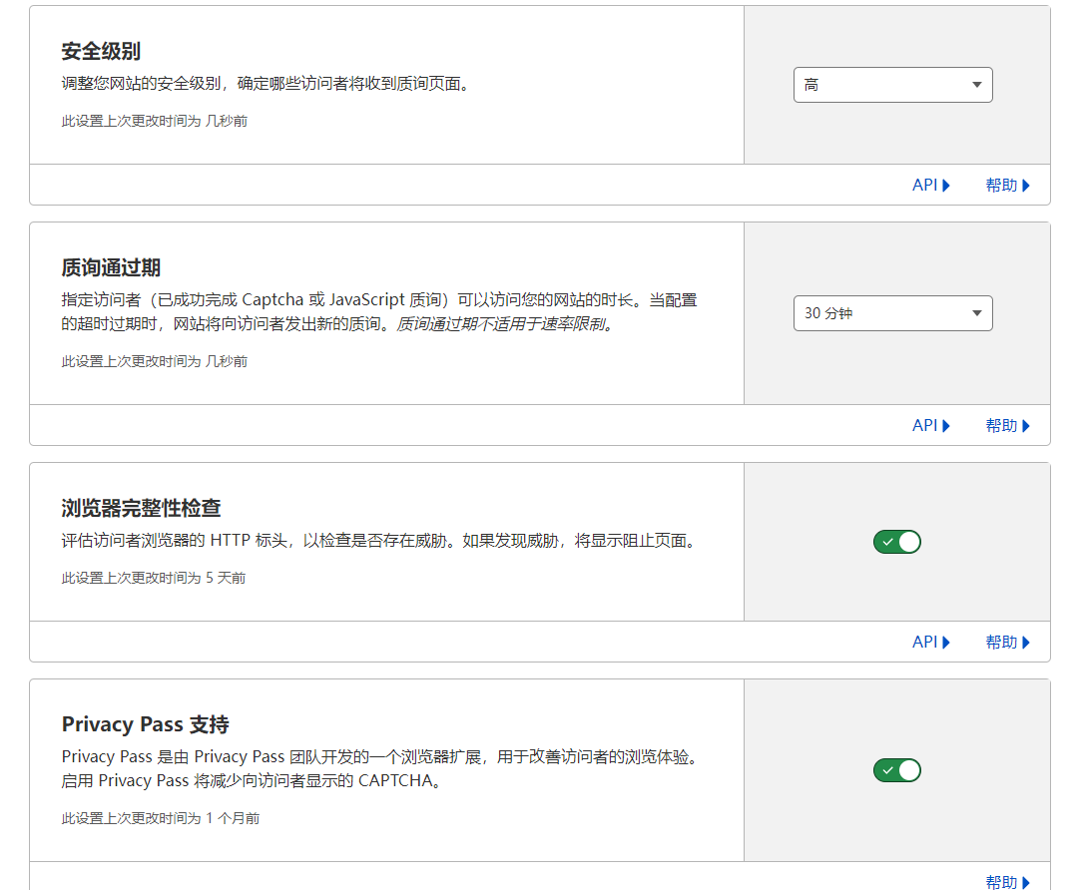Click the timestamp reading 5 天前
Viewport: 1076px width, 890px height.
pyautogui.click(x=154, y=578)
